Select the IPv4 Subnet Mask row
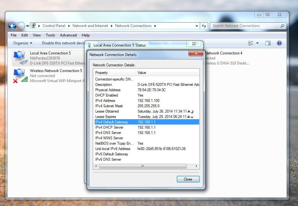Image resolution: width=298 pixels, height=206 pixels. pos(147,106)
